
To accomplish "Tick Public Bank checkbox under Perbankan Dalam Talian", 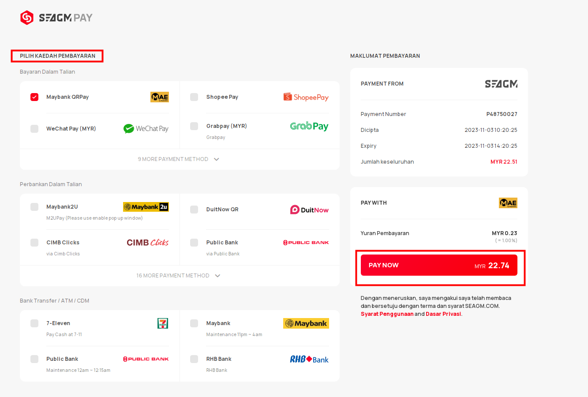I will [x=194, y=243].
